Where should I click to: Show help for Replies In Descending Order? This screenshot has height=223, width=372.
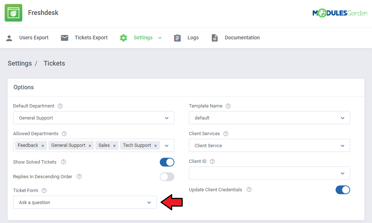79,176
